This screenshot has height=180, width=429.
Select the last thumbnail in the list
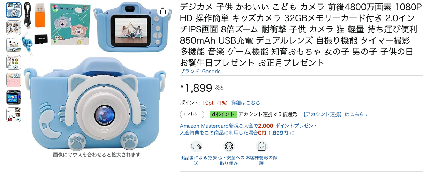(14, 115)
